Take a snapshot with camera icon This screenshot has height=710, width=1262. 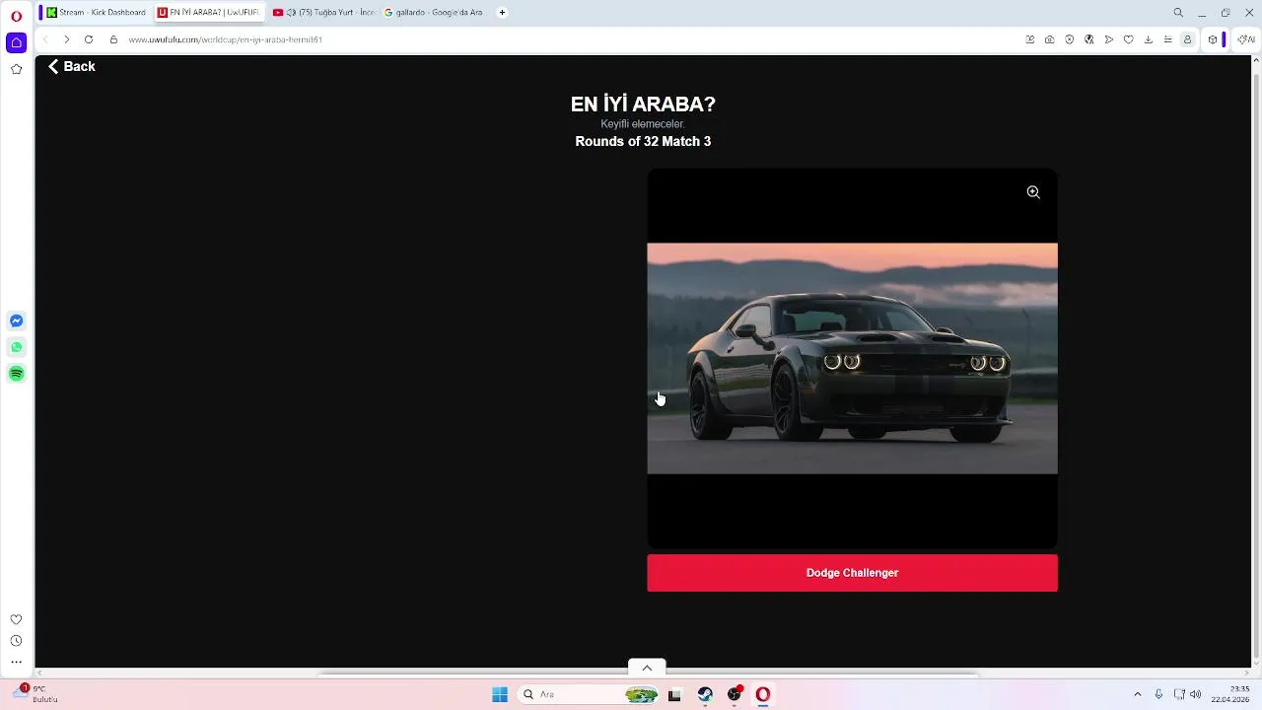point(1050,39)
